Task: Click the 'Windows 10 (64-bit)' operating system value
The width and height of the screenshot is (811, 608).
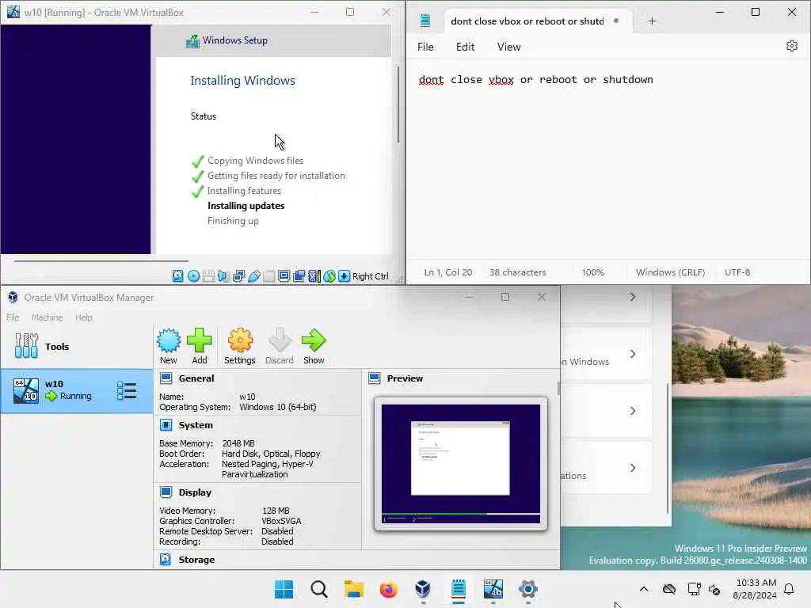Action: pos(278,407)
